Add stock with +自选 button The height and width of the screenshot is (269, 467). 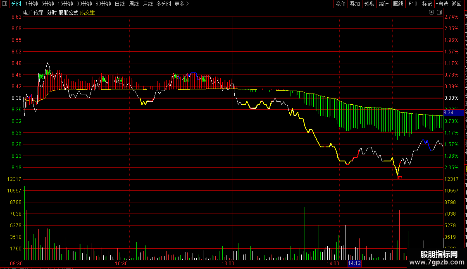(x=442, y=4)
